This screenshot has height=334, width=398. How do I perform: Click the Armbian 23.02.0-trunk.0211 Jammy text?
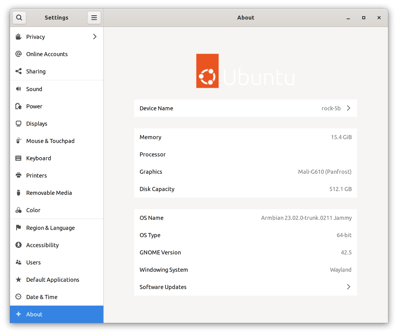[x=306, y=218]
